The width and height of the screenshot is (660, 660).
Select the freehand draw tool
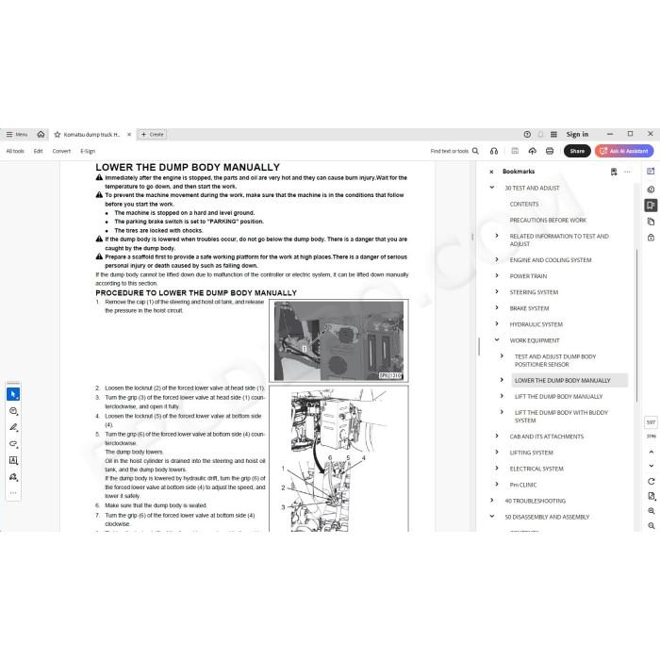pyautogui.click(x=13, y=444)
